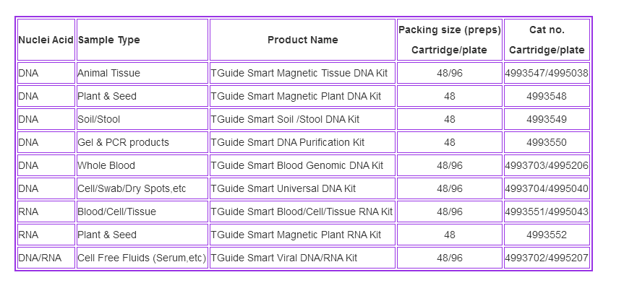The image size is (624, 288).
Task: Click the Sample Type column header
Action: 142,40
